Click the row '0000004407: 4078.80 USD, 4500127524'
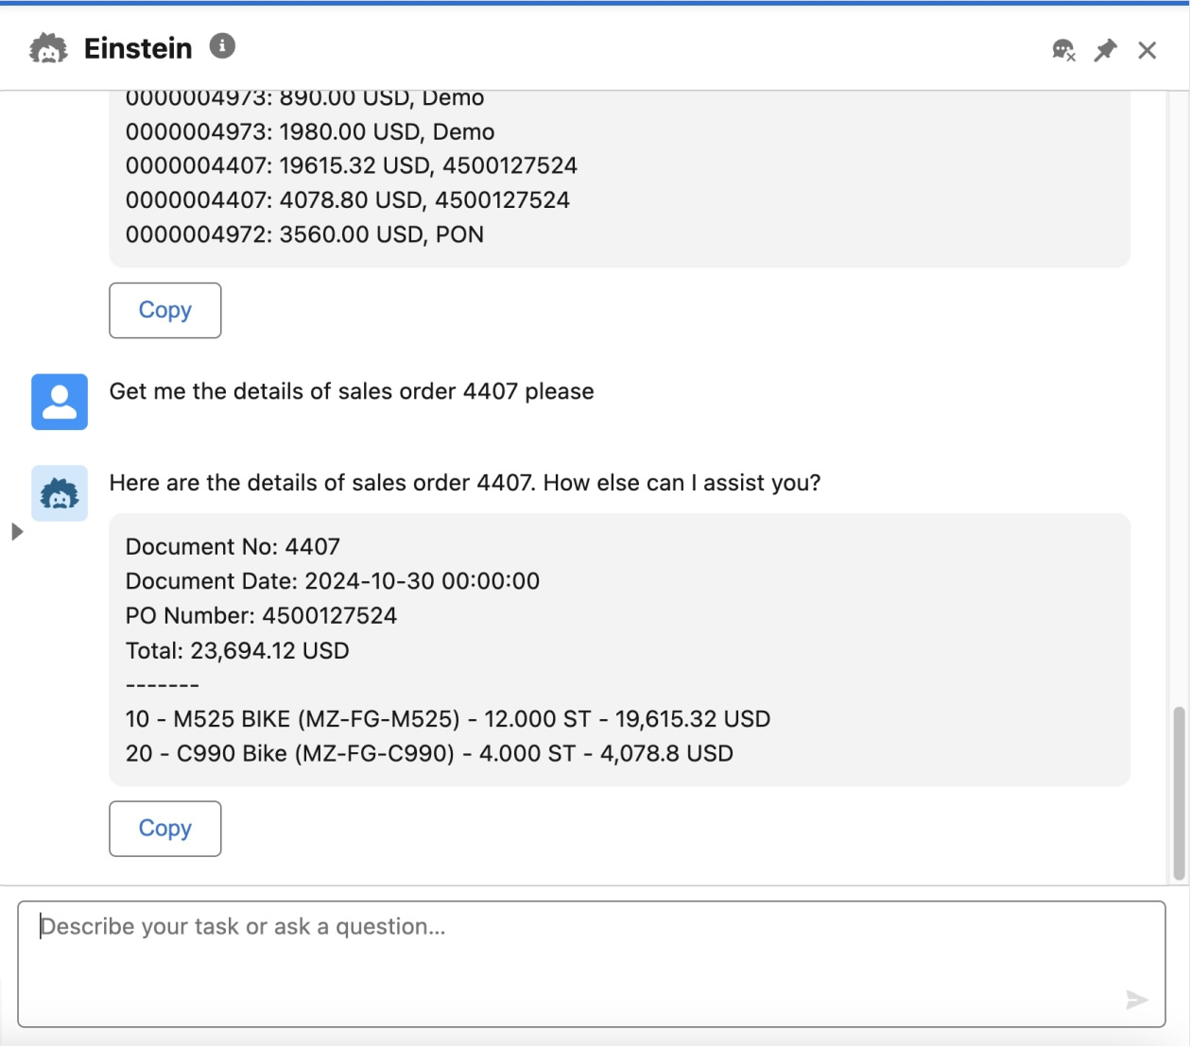1192x1047 pixels. (348, 200)
